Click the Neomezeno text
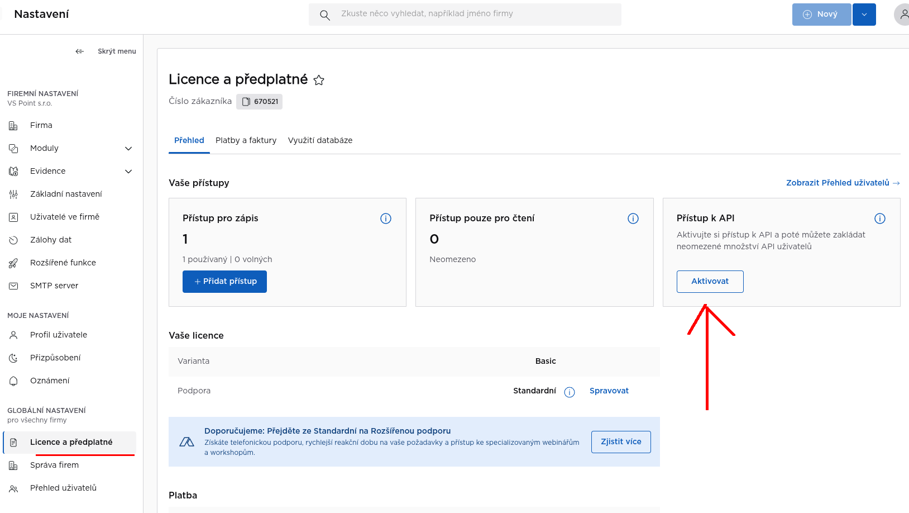Image resolution: width=909 pixels, height=513 pixels. (x=453, y=259)
